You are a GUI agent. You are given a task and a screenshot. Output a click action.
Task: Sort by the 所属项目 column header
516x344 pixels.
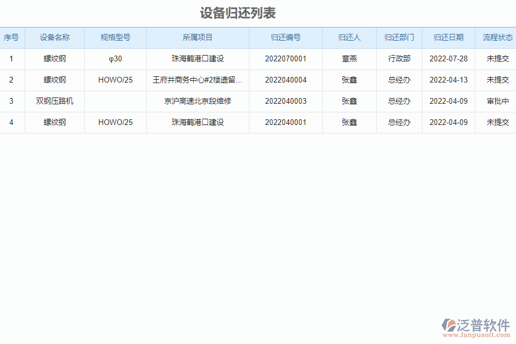tap(197, 37)
